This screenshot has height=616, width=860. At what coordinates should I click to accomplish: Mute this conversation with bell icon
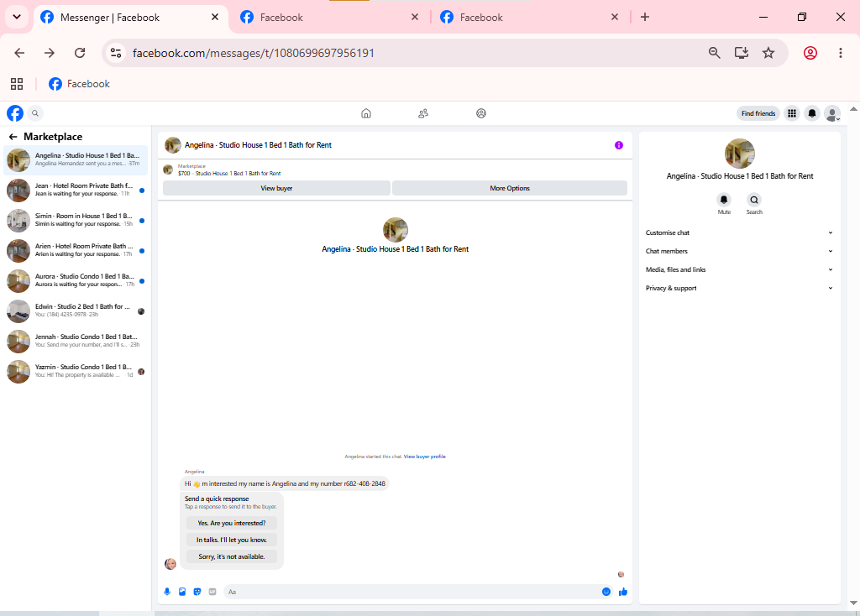click(724, 200)
